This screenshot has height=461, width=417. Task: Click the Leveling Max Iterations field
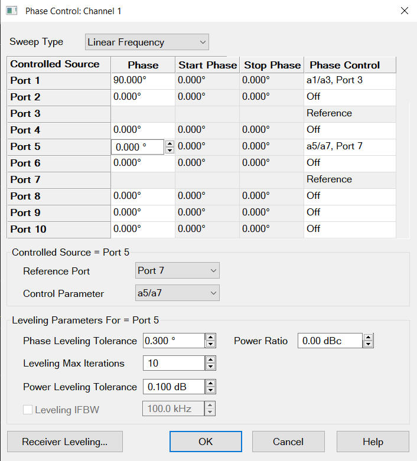click(x=174, y=363)
